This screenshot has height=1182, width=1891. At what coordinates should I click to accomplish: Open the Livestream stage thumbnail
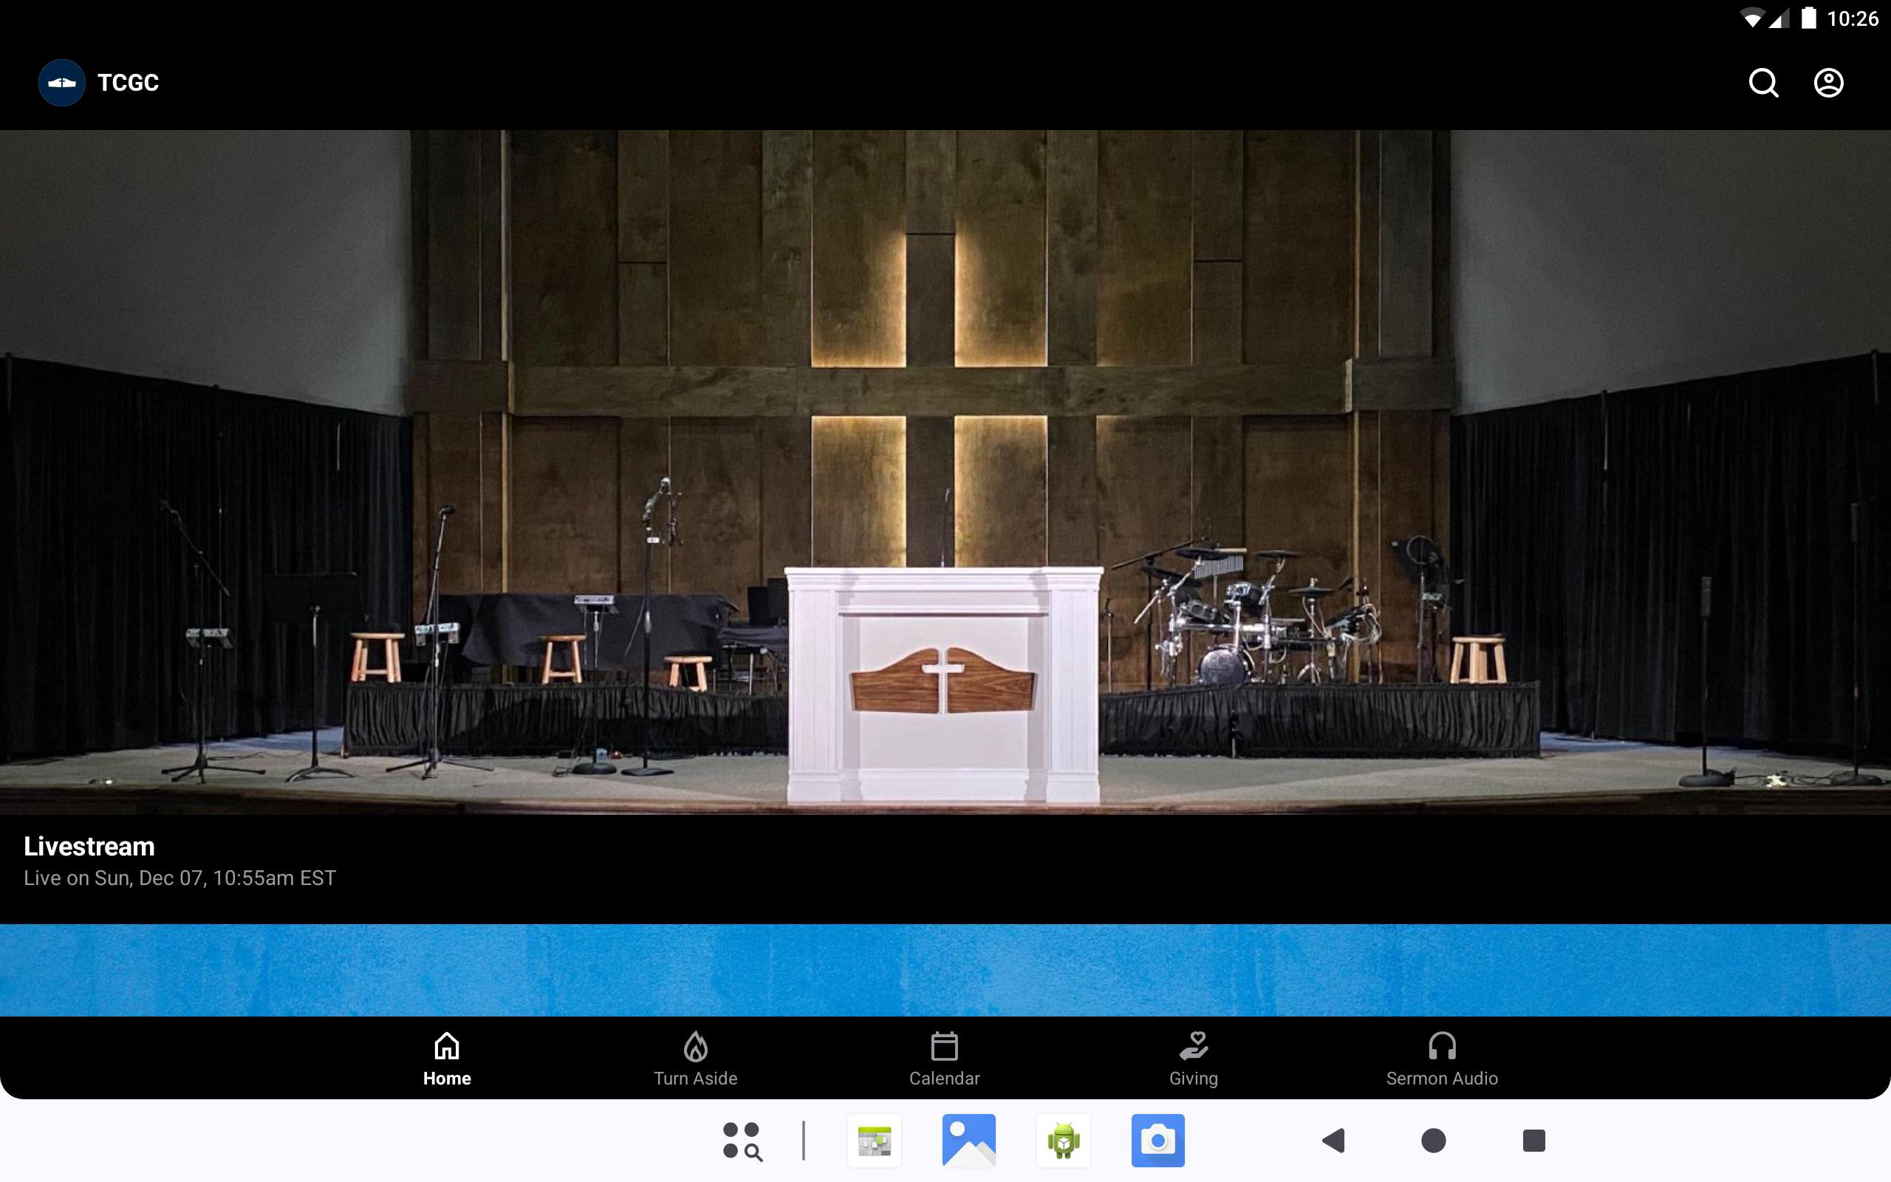click(945, 472)
